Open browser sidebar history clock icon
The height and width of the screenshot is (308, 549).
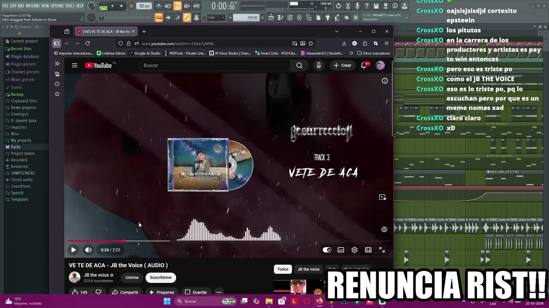click(x=57, y=84)
